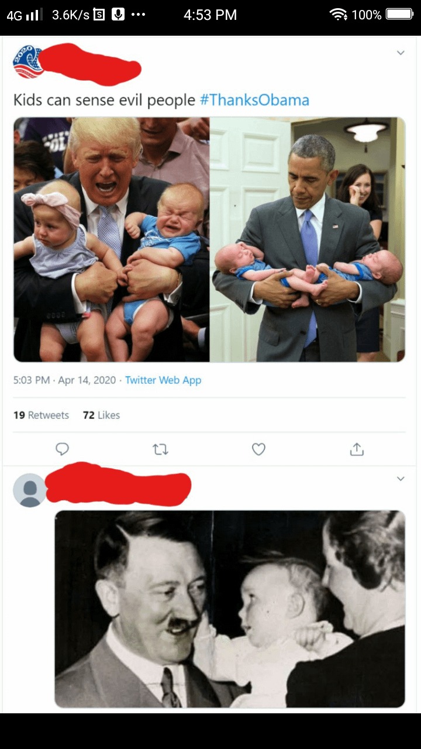421x749 pixels.
Task: Open the #ThanksObama hashtag
Action: [x=254, y=100]
